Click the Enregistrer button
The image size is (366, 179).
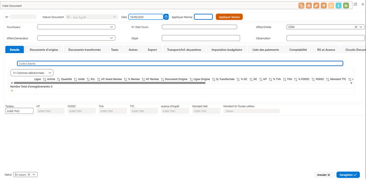point(348,175)
